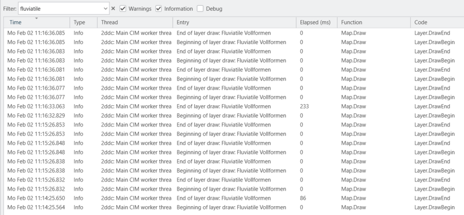
Task: Click the Entry column header
Action: point(235,22)
